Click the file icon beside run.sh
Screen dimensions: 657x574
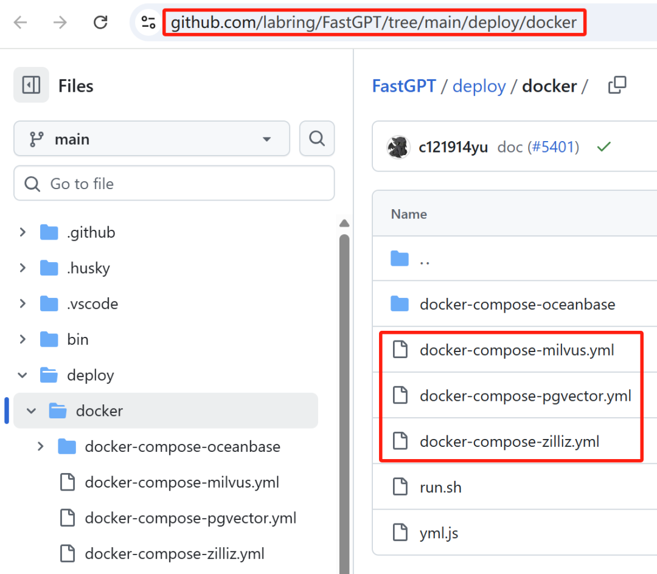click(400, 486)
